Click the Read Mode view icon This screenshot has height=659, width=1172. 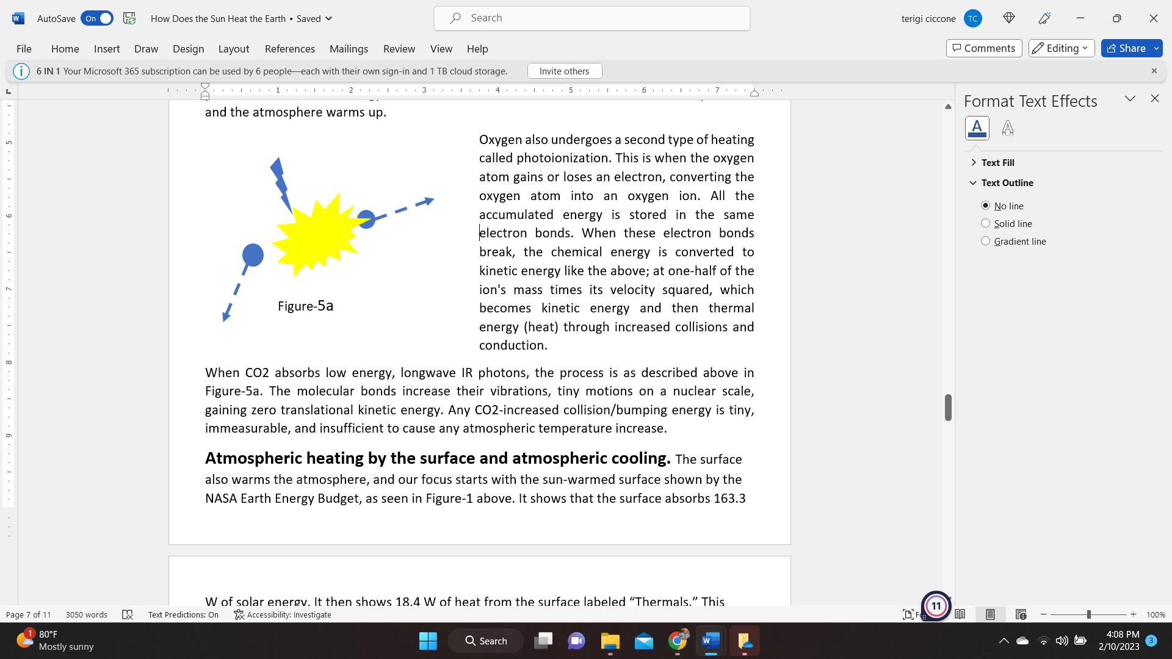click(x=960, y=614)
